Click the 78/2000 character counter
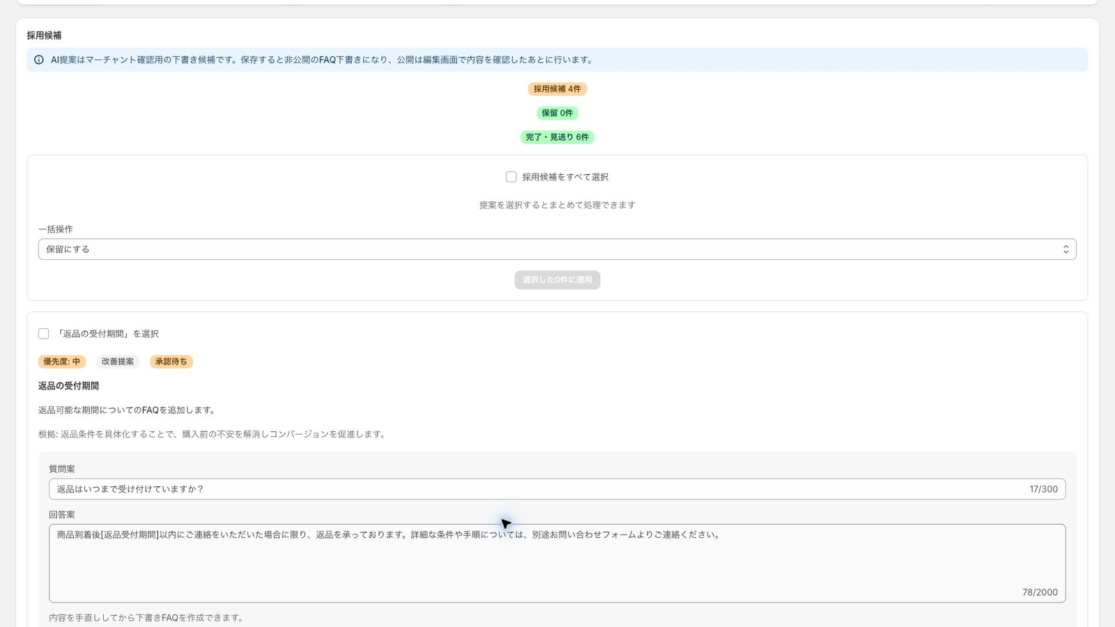Image resolution: width=1115 pixels, height=627 pixels. 1040,592
